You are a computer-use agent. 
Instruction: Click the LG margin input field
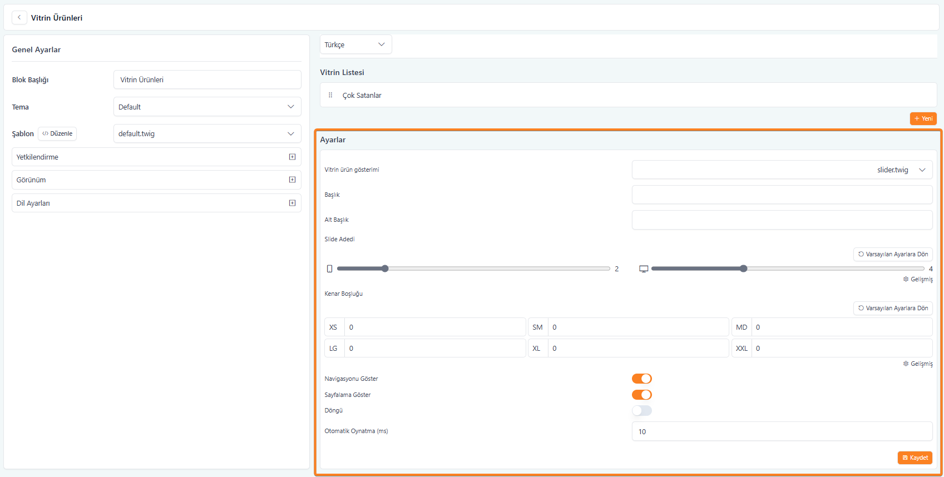[435, 348]
